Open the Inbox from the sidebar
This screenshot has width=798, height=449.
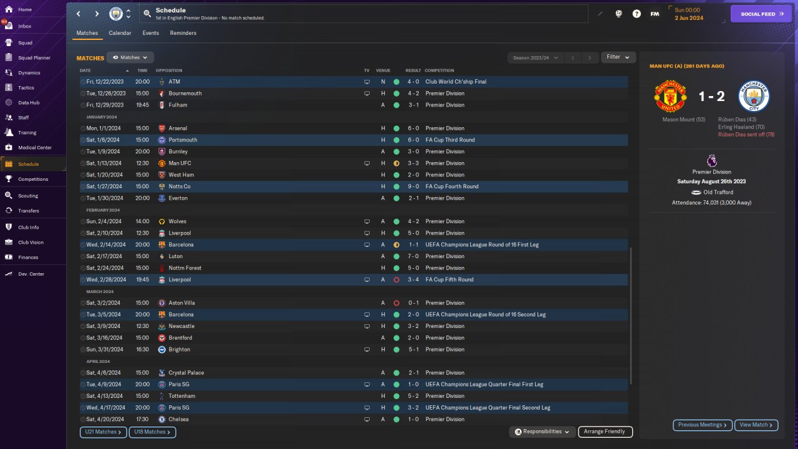pyautogui.click(x=33, y=26)
